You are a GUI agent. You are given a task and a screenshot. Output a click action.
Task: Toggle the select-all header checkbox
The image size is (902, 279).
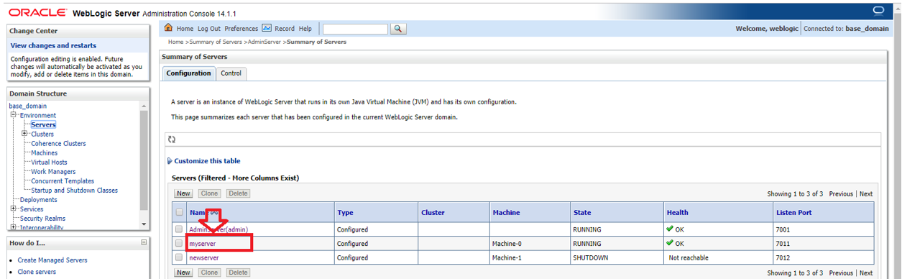pyautogui.click(x=179, y=213)
